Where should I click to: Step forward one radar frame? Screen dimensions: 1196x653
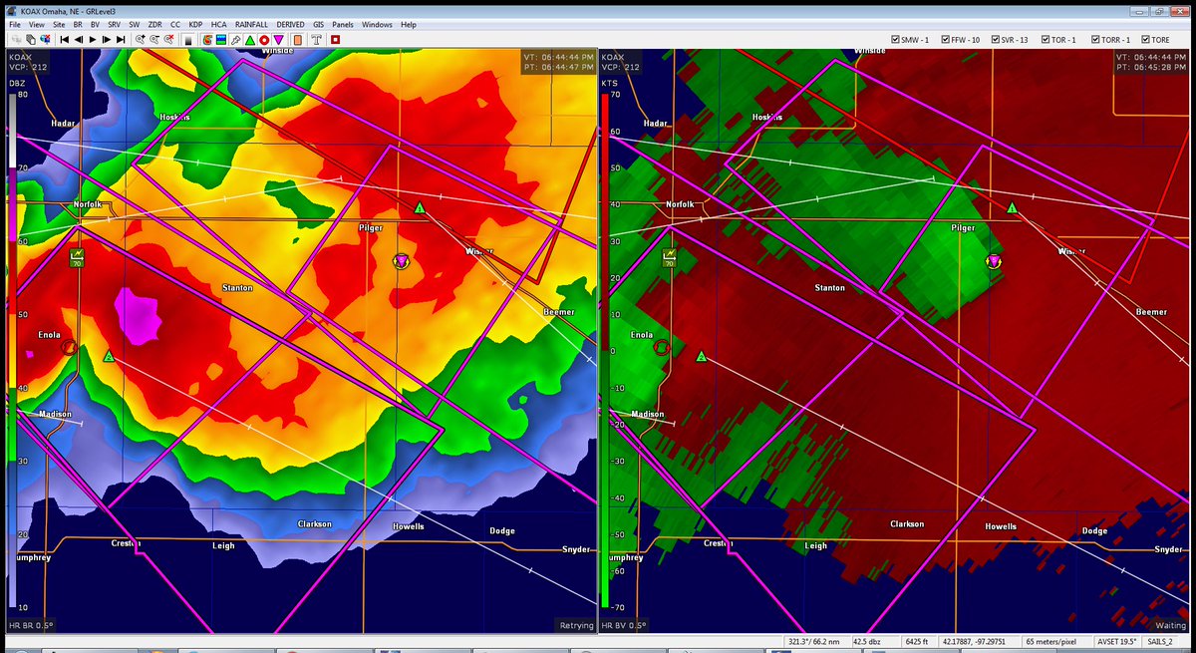click(107, 39)
